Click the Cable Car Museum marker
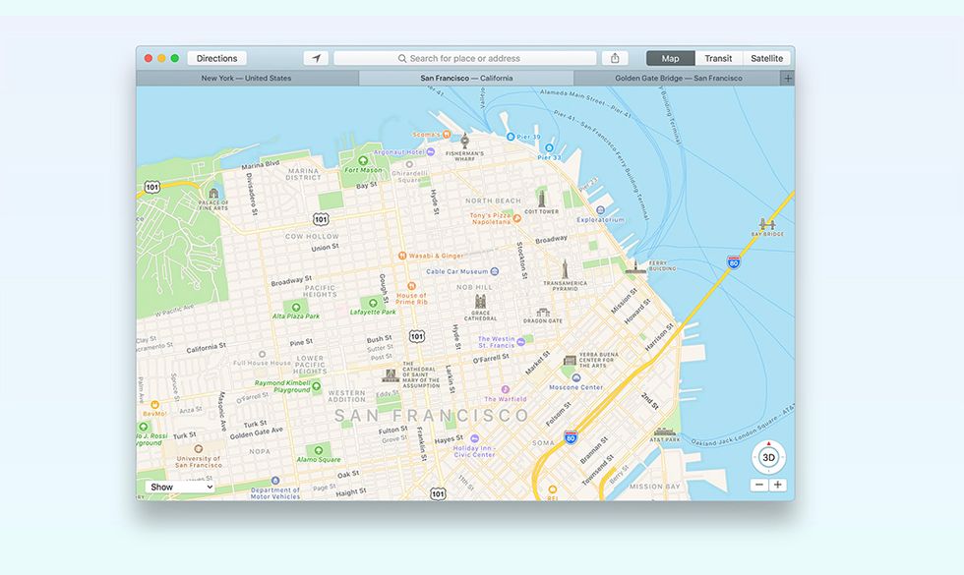This screenshot has height=575, width=964. click(494, 271)
